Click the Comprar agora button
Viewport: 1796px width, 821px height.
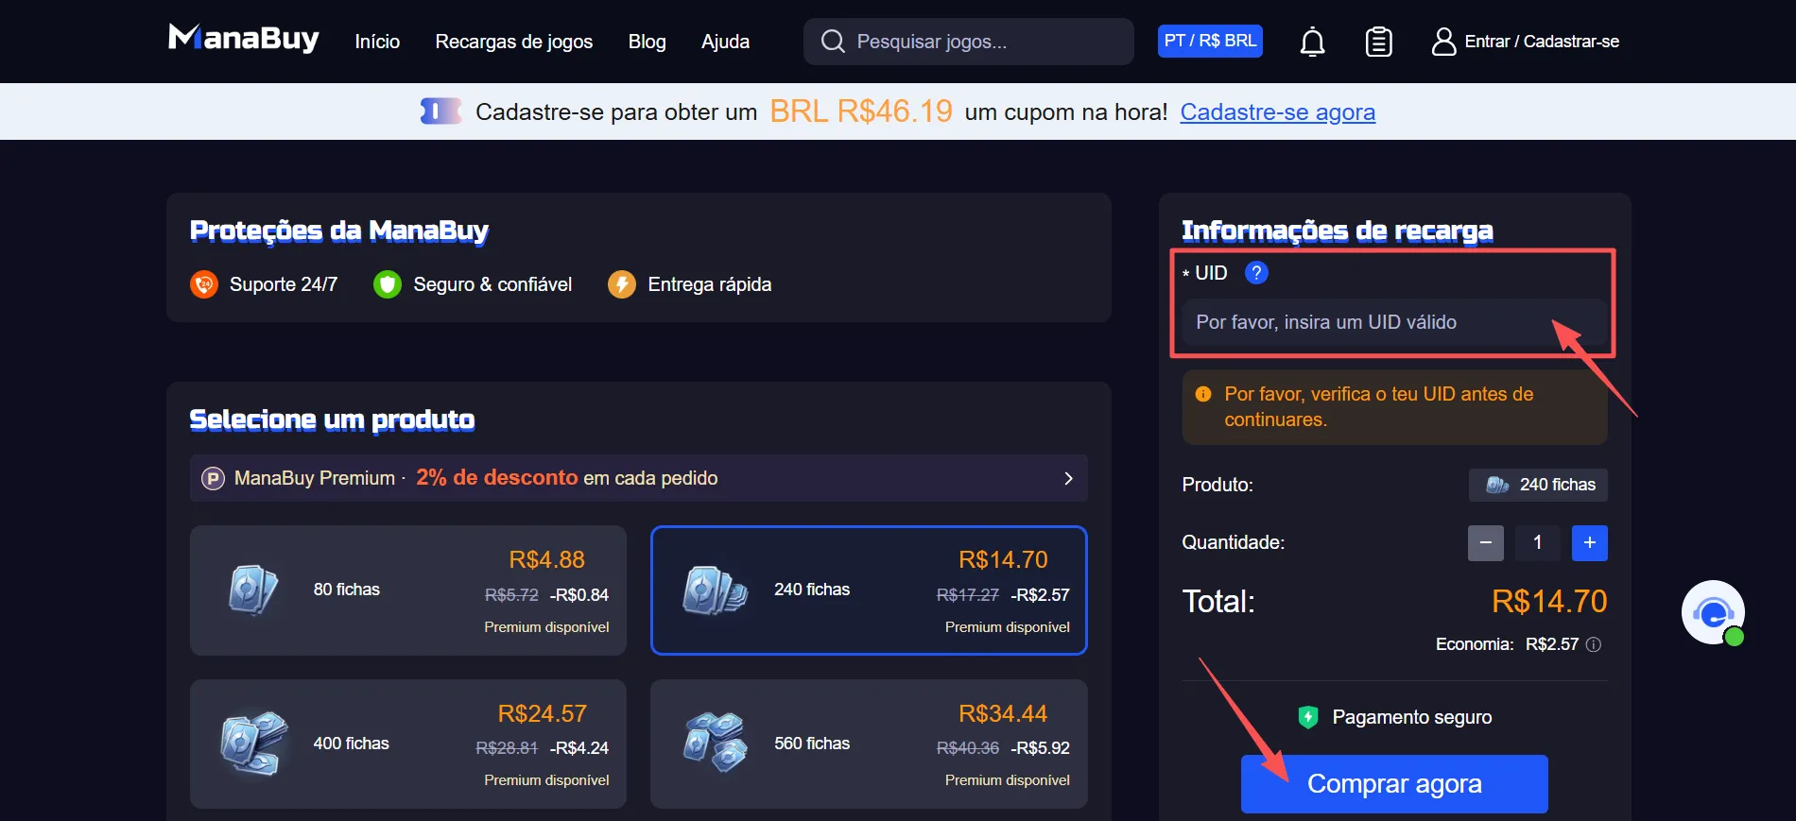[x=1394, y=784]
